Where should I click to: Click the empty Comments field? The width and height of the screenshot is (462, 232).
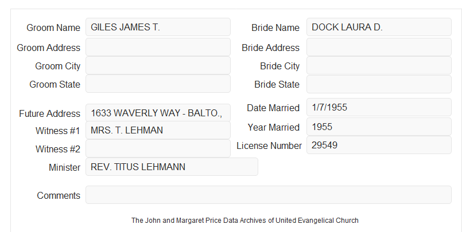pyautogui.click(x=269, y=195)
